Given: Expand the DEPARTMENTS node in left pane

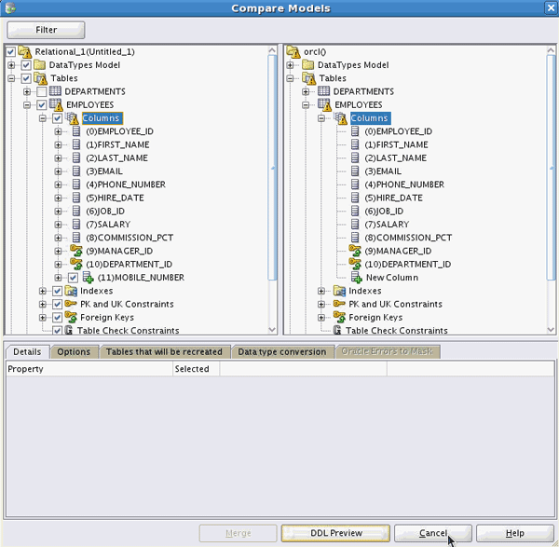Looking at the screenshot, I should [x=27, y=91].
